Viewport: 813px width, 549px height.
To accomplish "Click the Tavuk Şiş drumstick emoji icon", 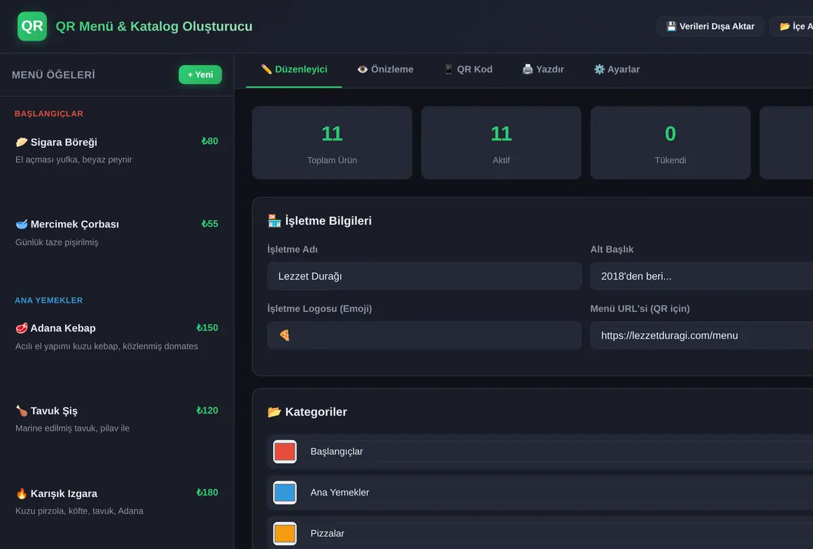I will (x=22, y=411).
